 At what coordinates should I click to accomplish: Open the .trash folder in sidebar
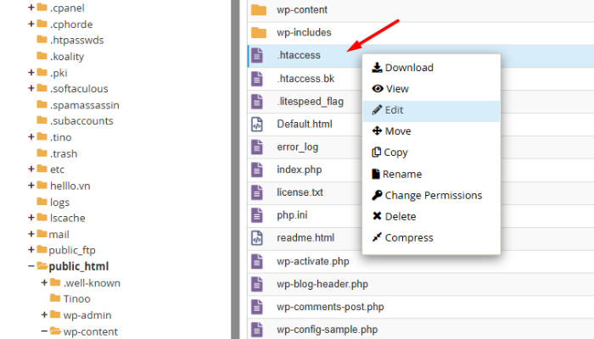pos(63,153)
